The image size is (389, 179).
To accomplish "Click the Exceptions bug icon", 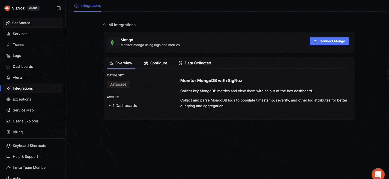I will [8, 99].
